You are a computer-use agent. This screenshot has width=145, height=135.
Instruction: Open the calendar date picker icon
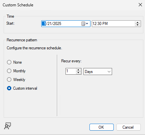point(83,24)
